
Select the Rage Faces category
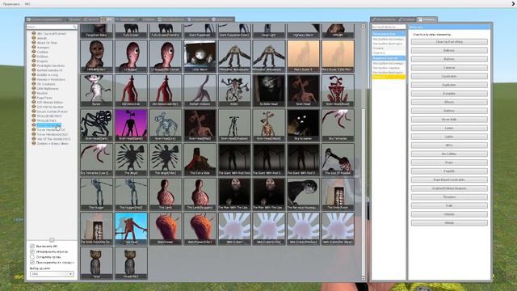point(44,98)
